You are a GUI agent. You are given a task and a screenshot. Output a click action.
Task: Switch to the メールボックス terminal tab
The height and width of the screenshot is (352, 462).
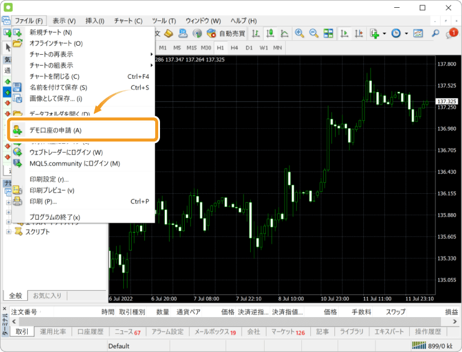coord(215,332)
